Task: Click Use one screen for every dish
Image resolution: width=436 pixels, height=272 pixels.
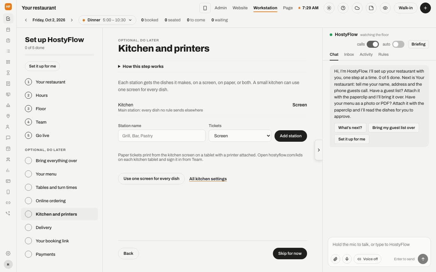Action: (x=151, y=179)
